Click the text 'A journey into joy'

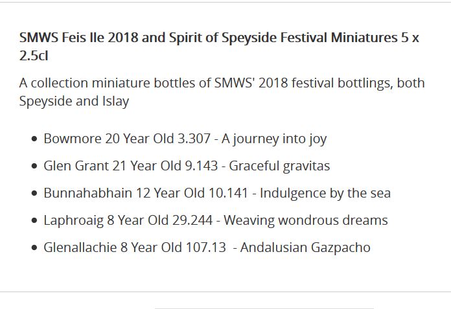coord(274,139)
